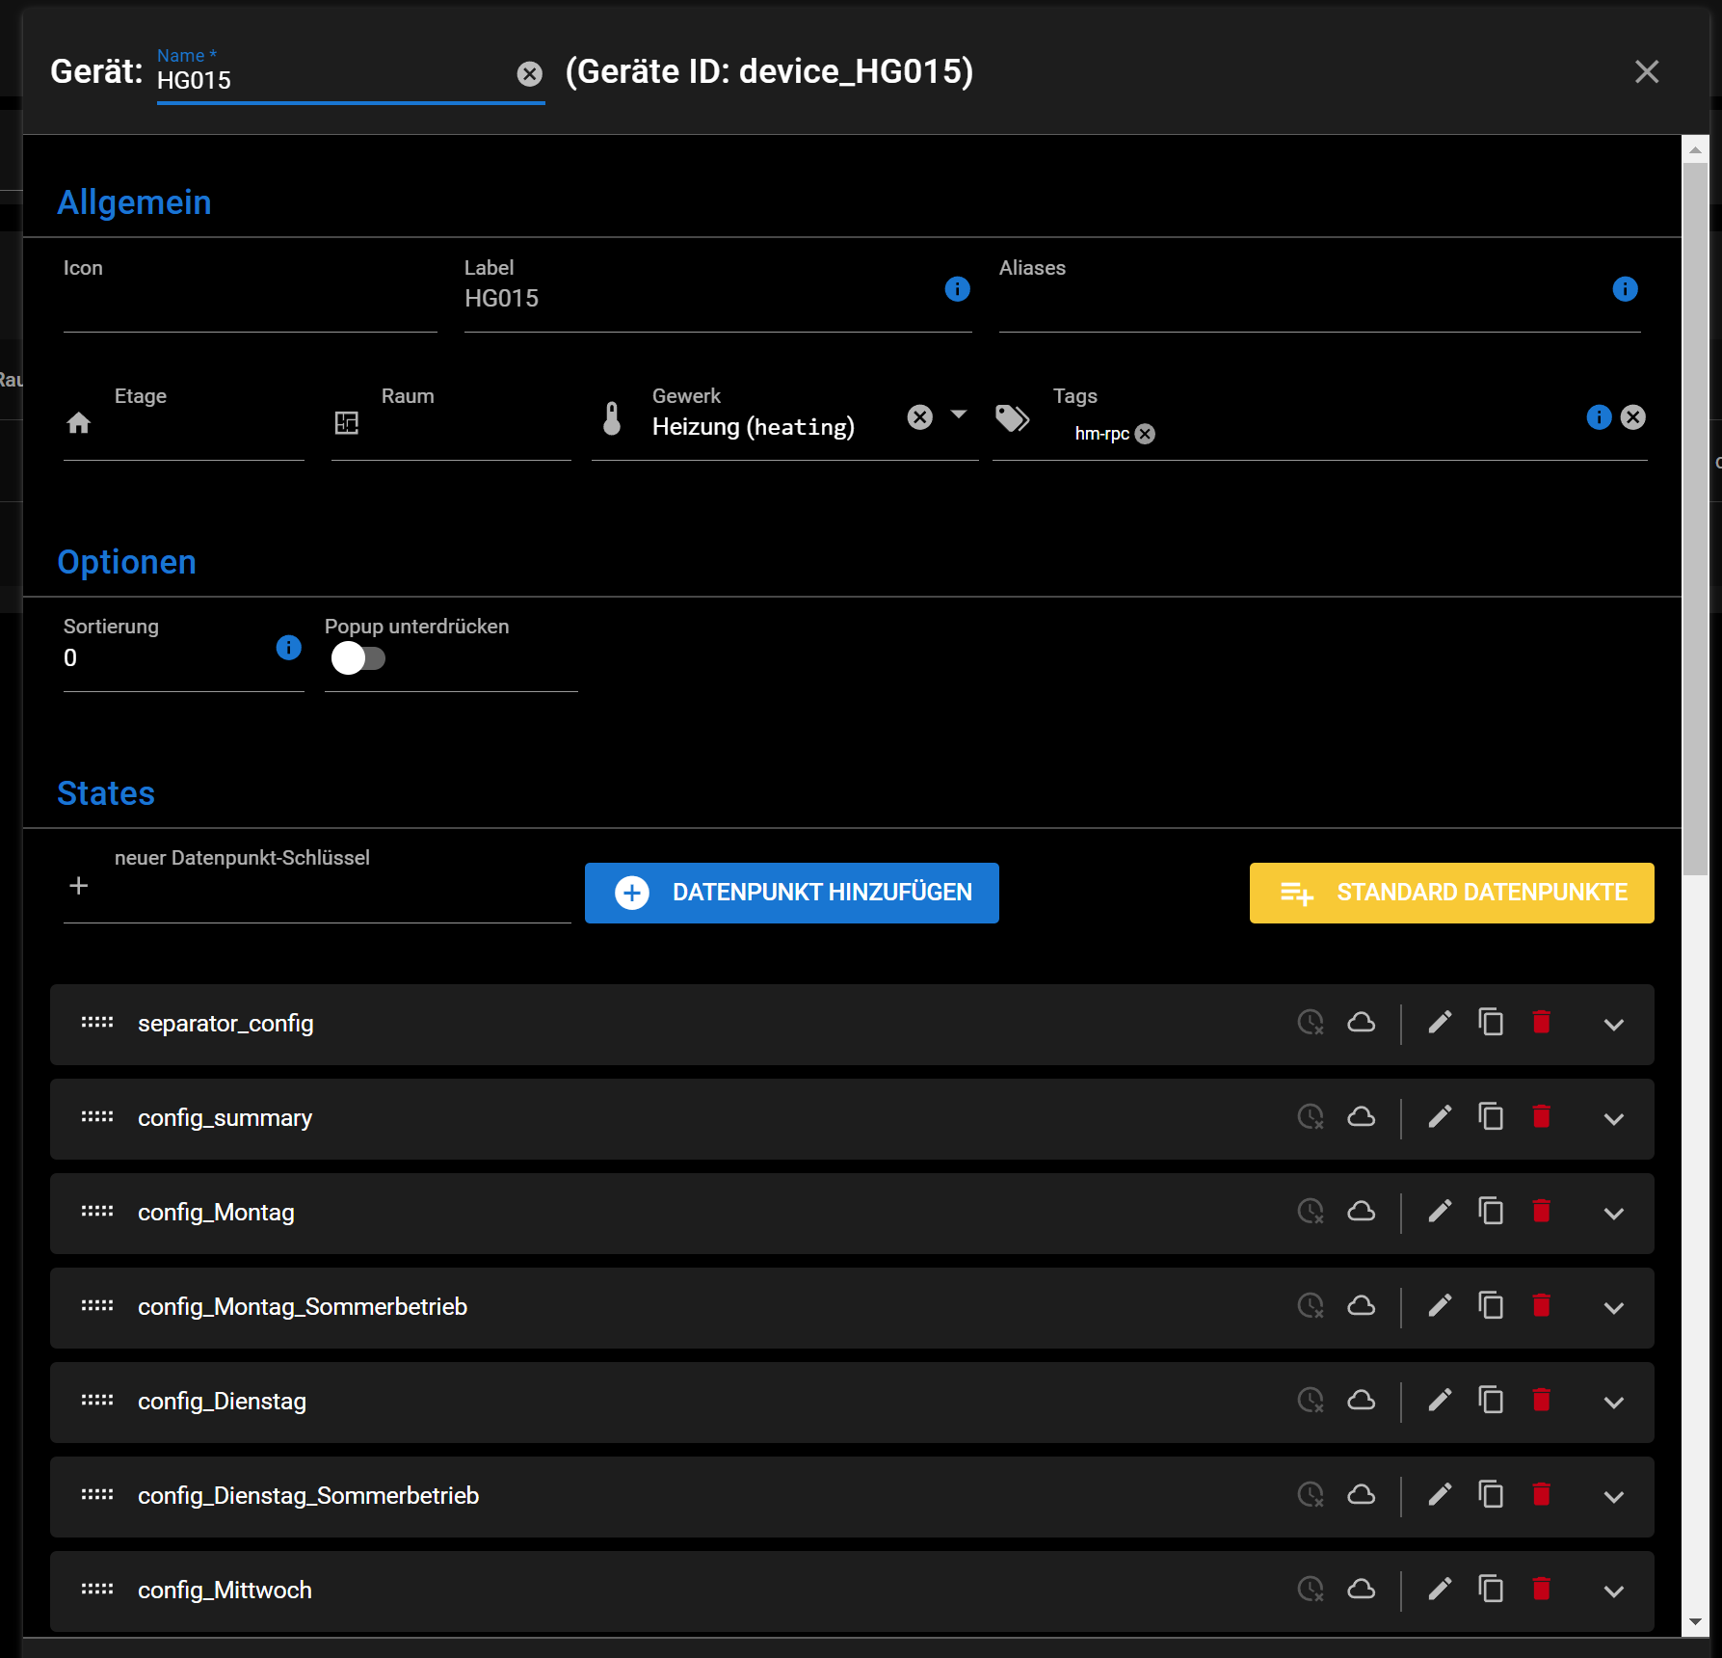
Task: Toggle cloud icon for config_summary
Action: pyautogui.click(x=1361, y=1116)
